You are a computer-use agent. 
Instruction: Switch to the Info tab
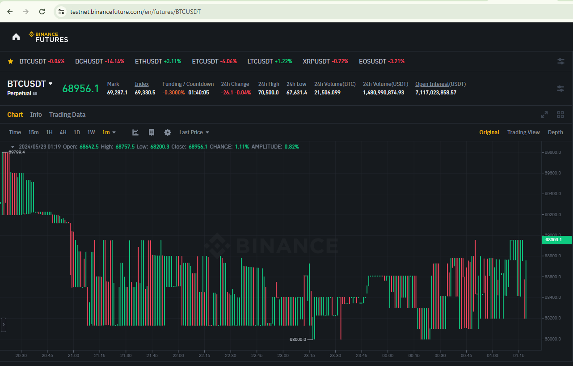coord(36,115)
